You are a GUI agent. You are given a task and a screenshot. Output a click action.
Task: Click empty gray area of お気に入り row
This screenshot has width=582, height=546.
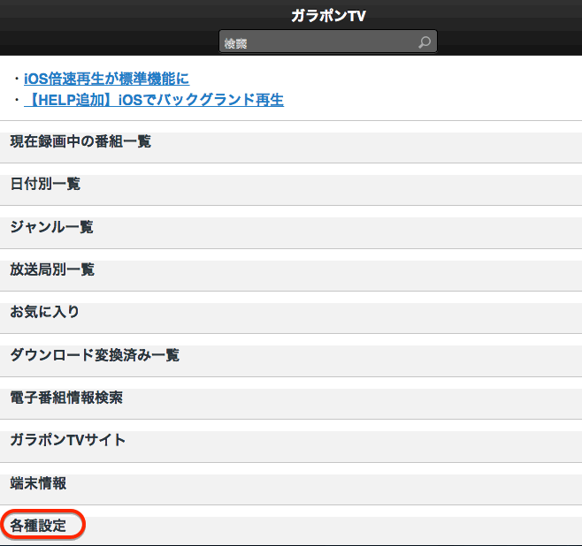(354, 316)
